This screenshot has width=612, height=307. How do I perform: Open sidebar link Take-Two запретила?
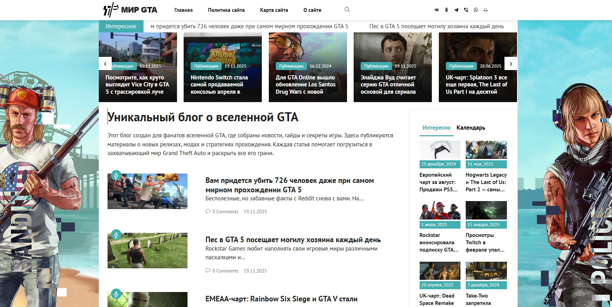pos(478,300)
